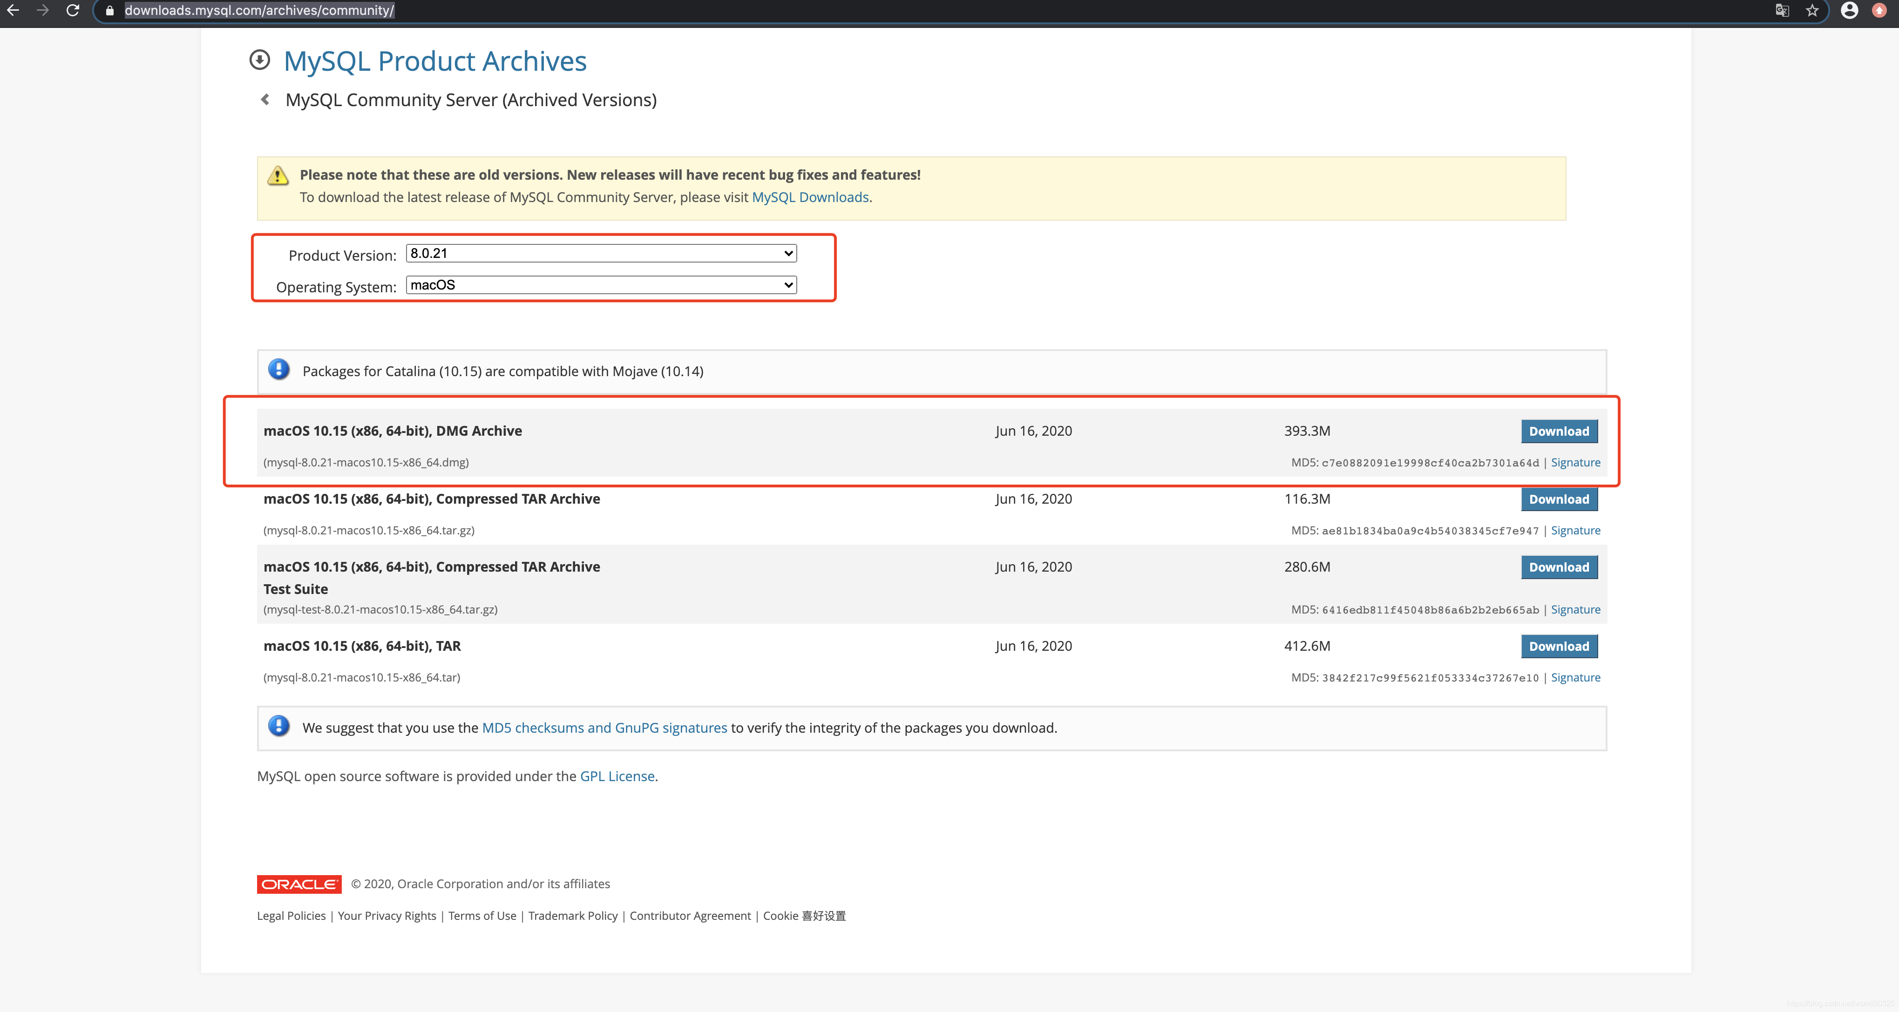Bookmark page with star icon
This screenshot has width=1899, height=1012.
(1812, 10)
